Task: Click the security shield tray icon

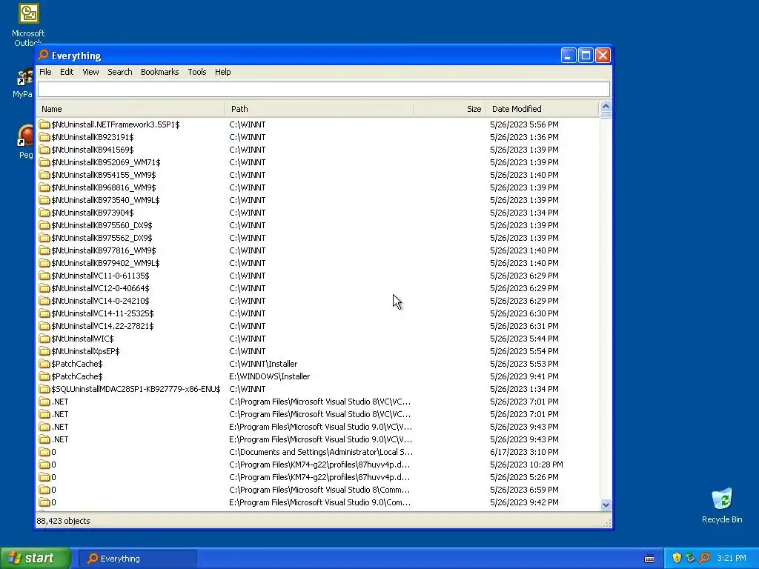Action: 677,558
